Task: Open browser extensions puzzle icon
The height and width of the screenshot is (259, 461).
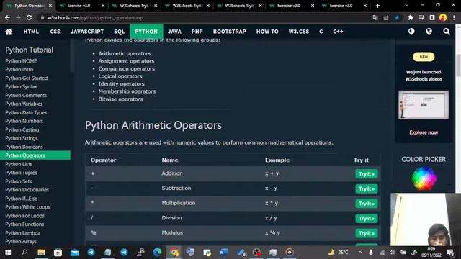Action: tap(410, 17)
